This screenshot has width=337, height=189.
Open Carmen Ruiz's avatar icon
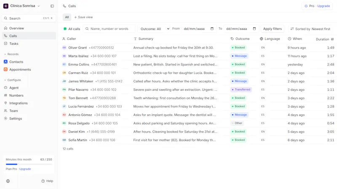64,73
